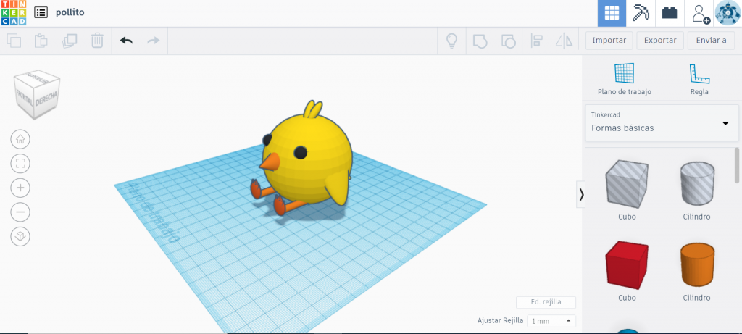The height and width of the screenshot is (334, 742).
Task: Open the design list icon beside pollito
Action: pos(41,13)
